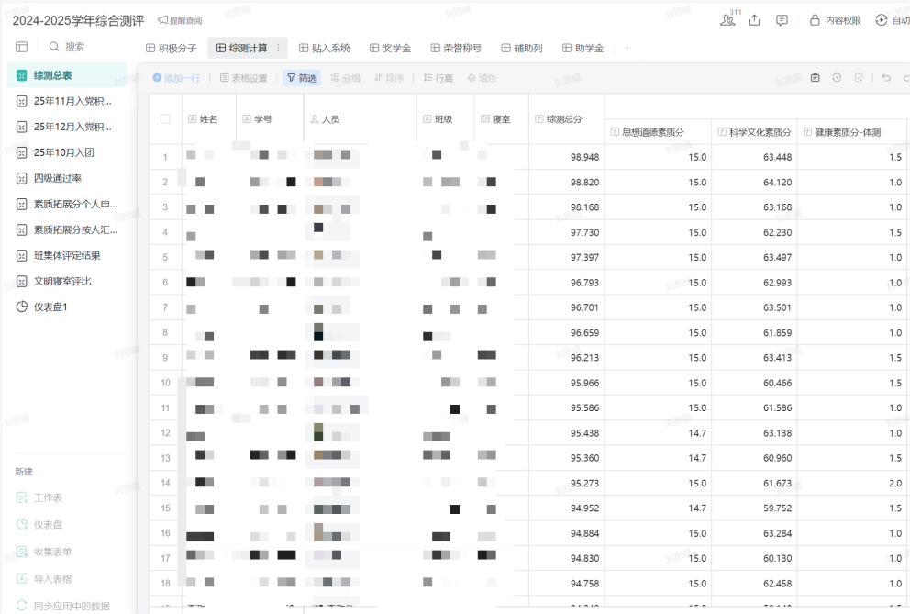Image resolution: width=910 pixels, height=614 pixels.
Task: Open 文明寝室评比 in the sidebar
Action: (x=61, y=281)
